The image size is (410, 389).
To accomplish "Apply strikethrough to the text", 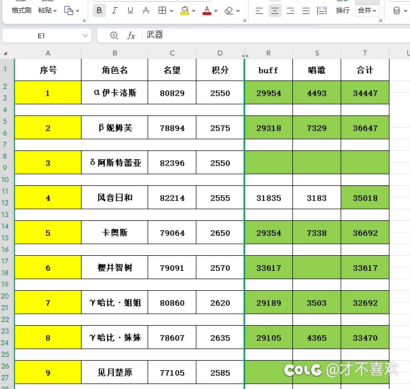I will 146,11.
